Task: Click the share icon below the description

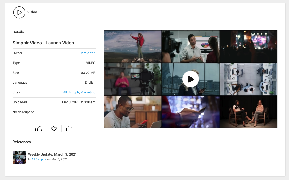Action: click(x=69, y=129)
